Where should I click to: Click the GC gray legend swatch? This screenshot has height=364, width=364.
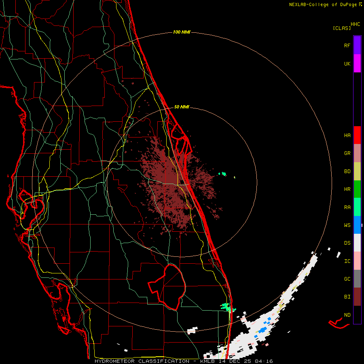point(357,279)
